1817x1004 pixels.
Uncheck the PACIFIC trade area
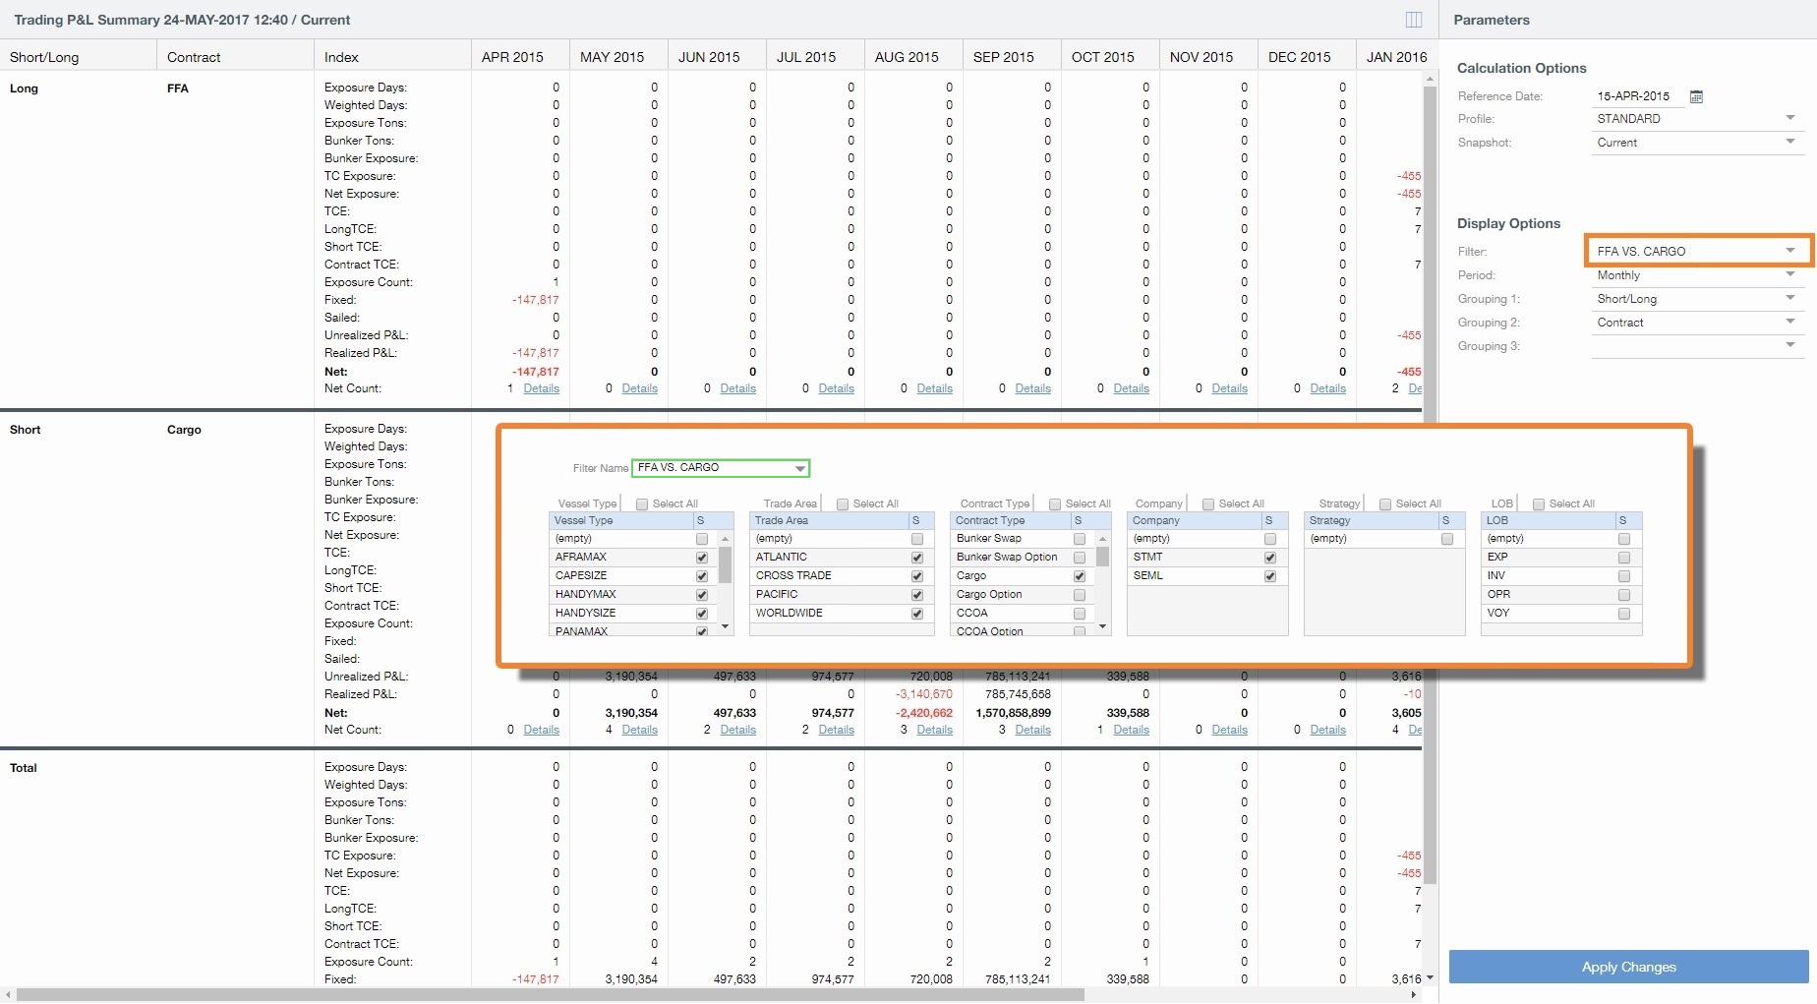[915, 595]
